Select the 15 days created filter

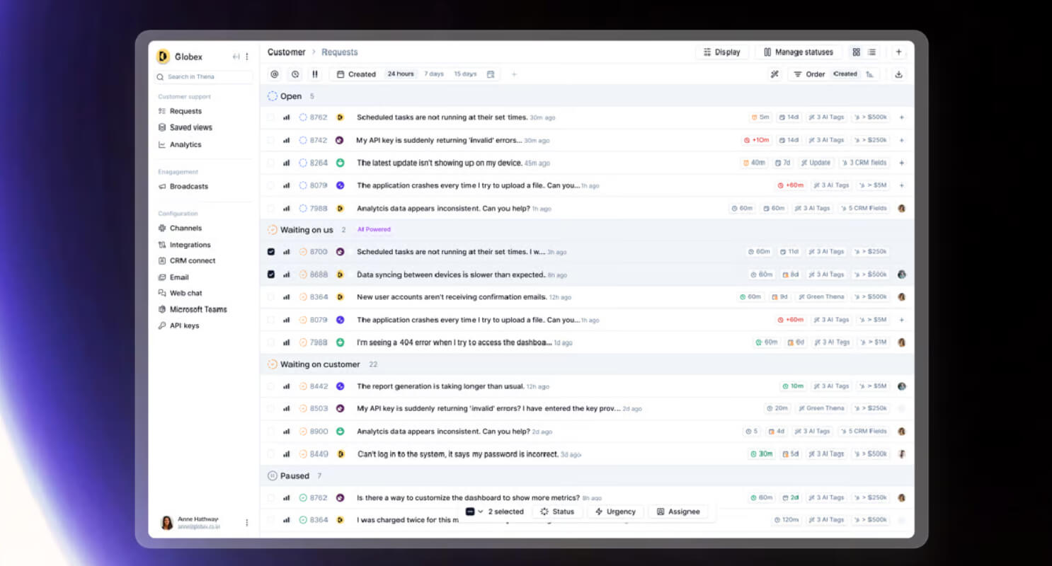465,74
